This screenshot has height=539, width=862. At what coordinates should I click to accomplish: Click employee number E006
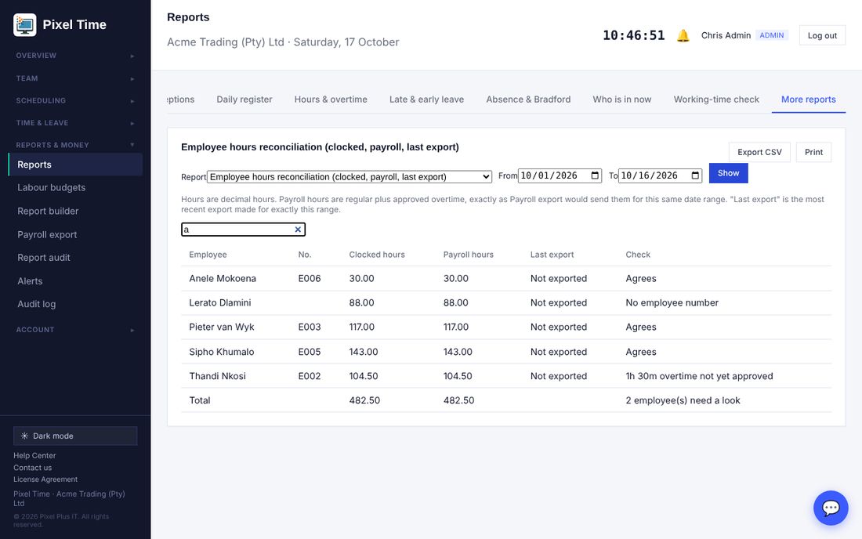(310, 279)
